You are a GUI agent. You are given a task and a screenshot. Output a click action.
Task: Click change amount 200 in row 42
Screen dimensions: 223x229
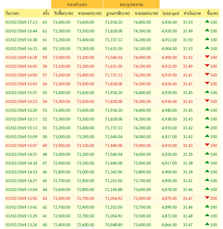click(x=214, y=207)
